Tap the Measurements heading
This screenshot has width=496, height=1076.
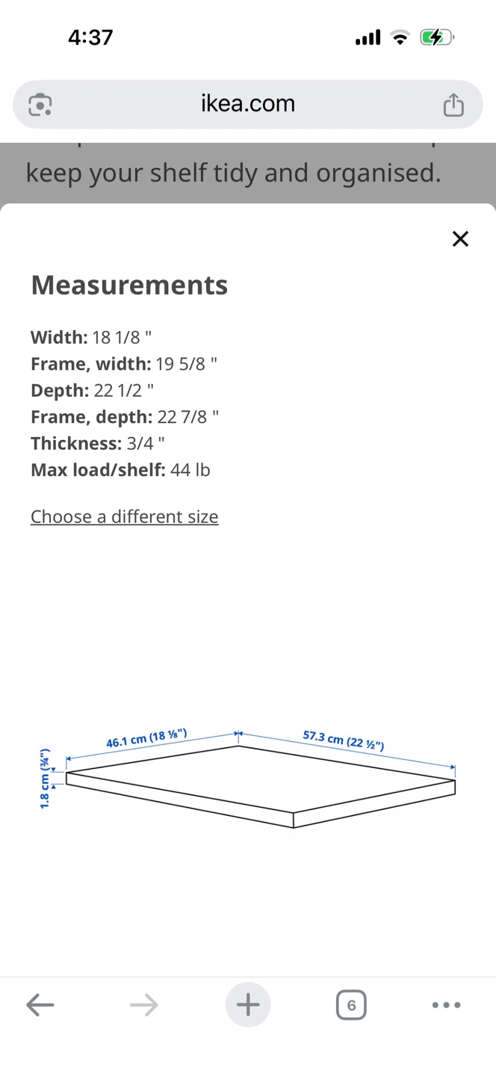coord(129,285)
